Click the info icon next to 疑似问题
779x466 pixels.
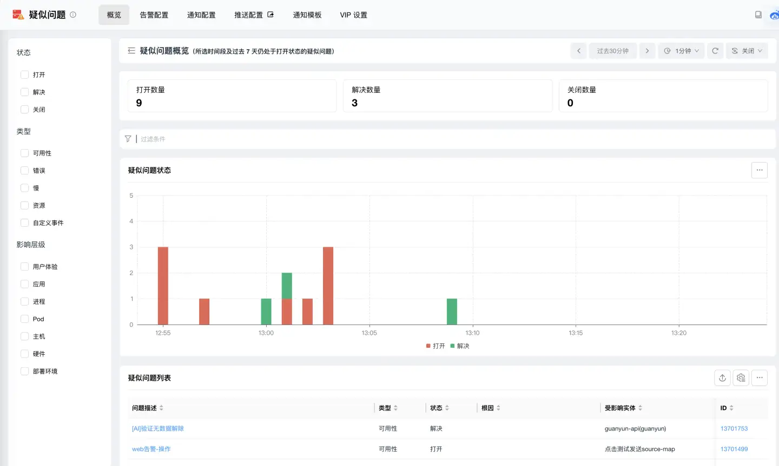point(73,15)
